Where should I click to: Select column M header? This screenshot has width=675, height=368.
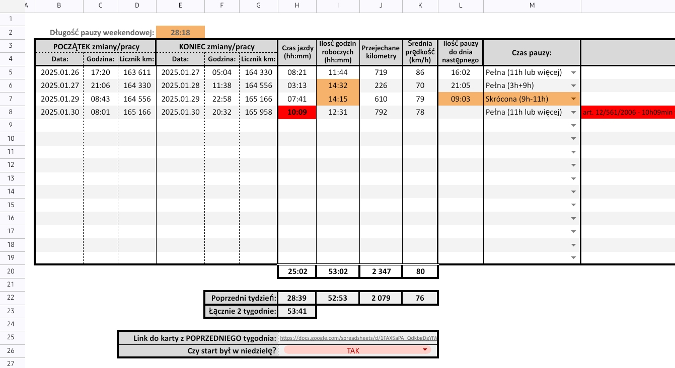[532, 6]
